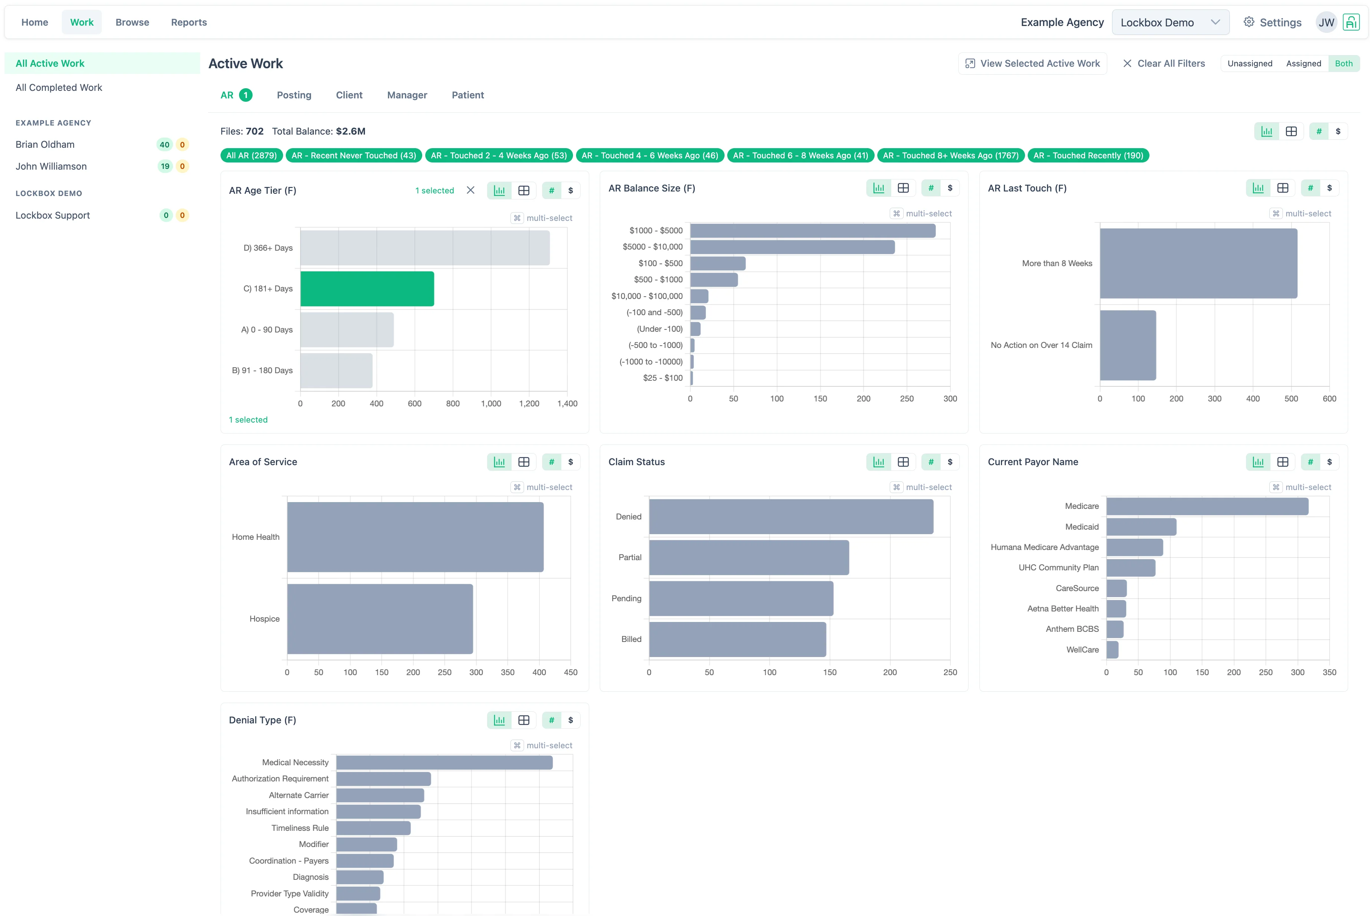Toggle AR Balance Size to dollar amounts

point(950,188)
